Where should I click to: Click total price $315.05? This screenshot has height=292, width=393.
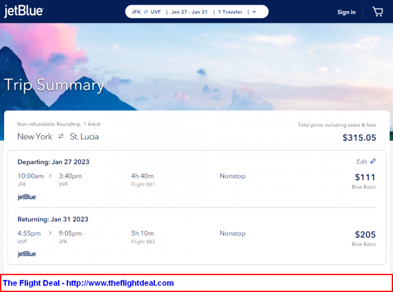coord(359,137)
